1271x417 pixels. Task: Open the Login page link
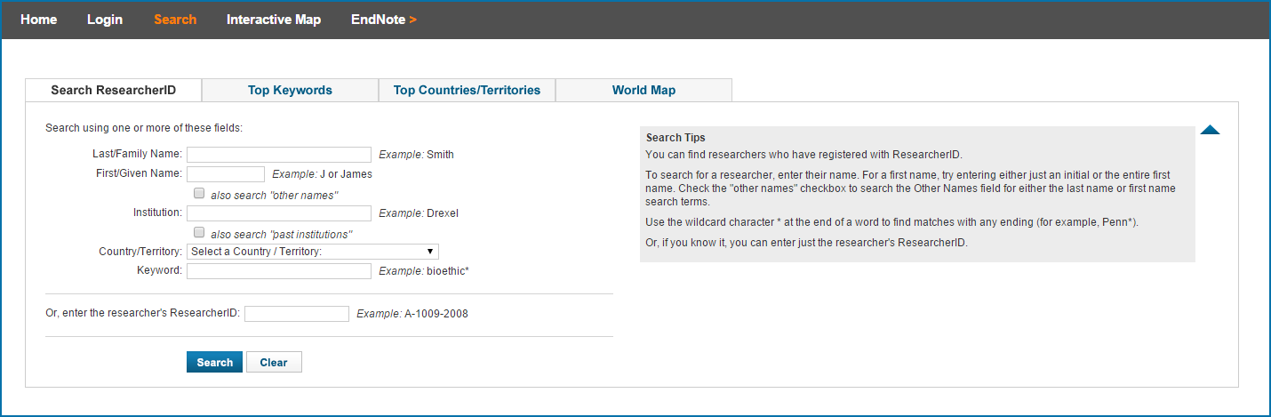[105, 20]
